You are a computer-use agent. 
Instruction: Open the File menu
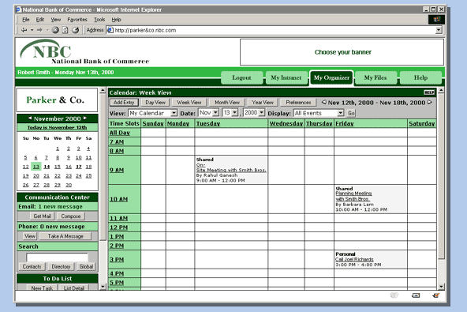(x=26, y=20)
